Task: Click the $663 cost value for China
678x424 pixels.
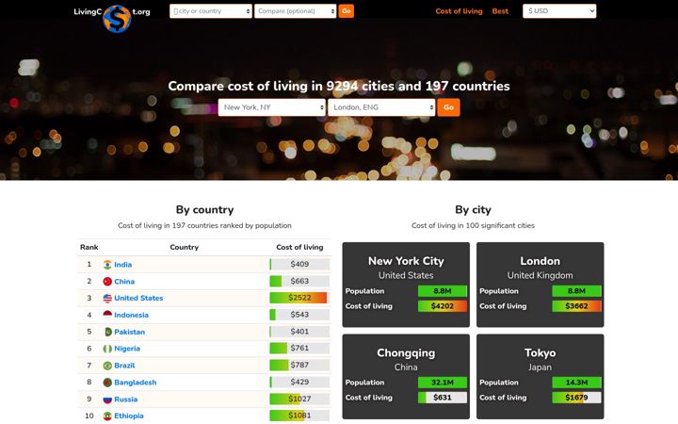Action: (299, 281)
